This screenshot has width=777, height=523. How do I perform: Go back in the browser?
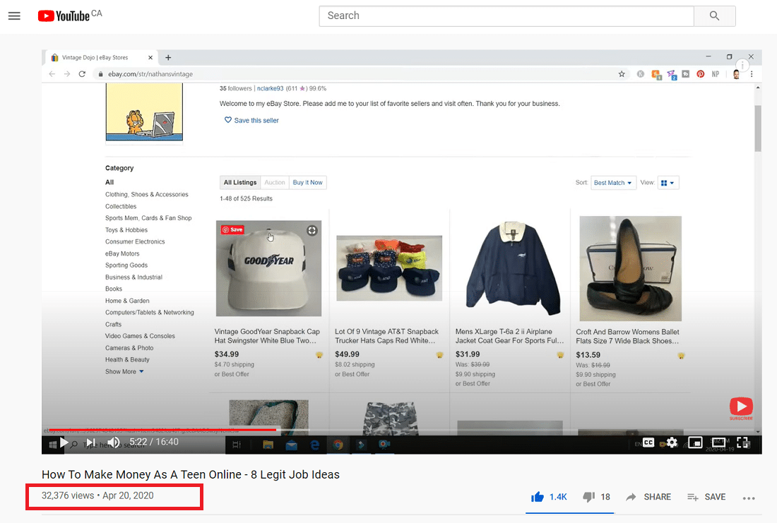(x=52, y=74)
